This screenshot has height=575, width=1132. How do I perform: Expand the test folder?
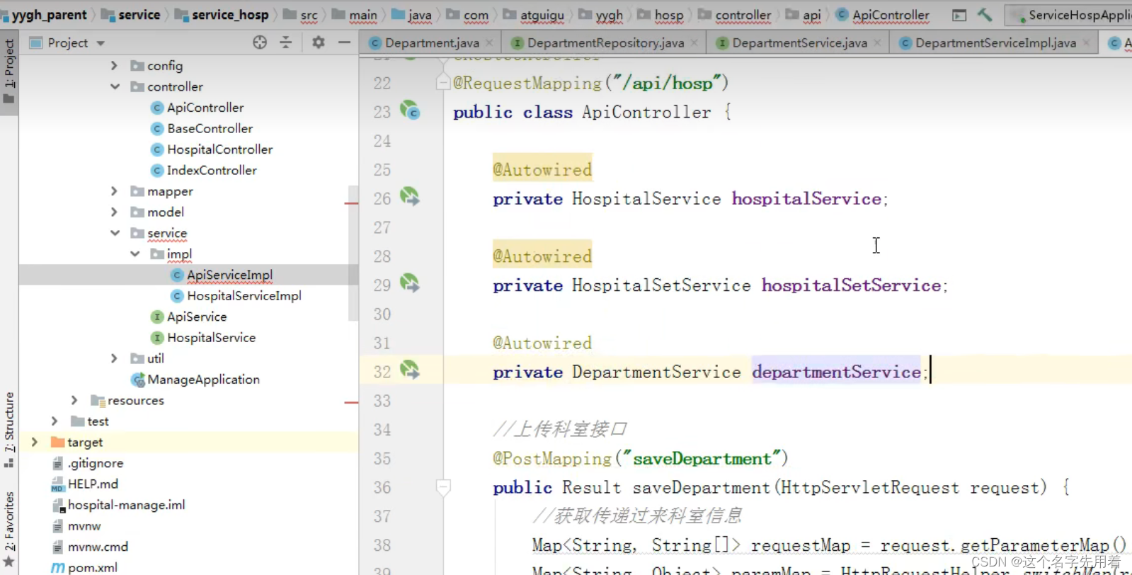pos(55,421)
